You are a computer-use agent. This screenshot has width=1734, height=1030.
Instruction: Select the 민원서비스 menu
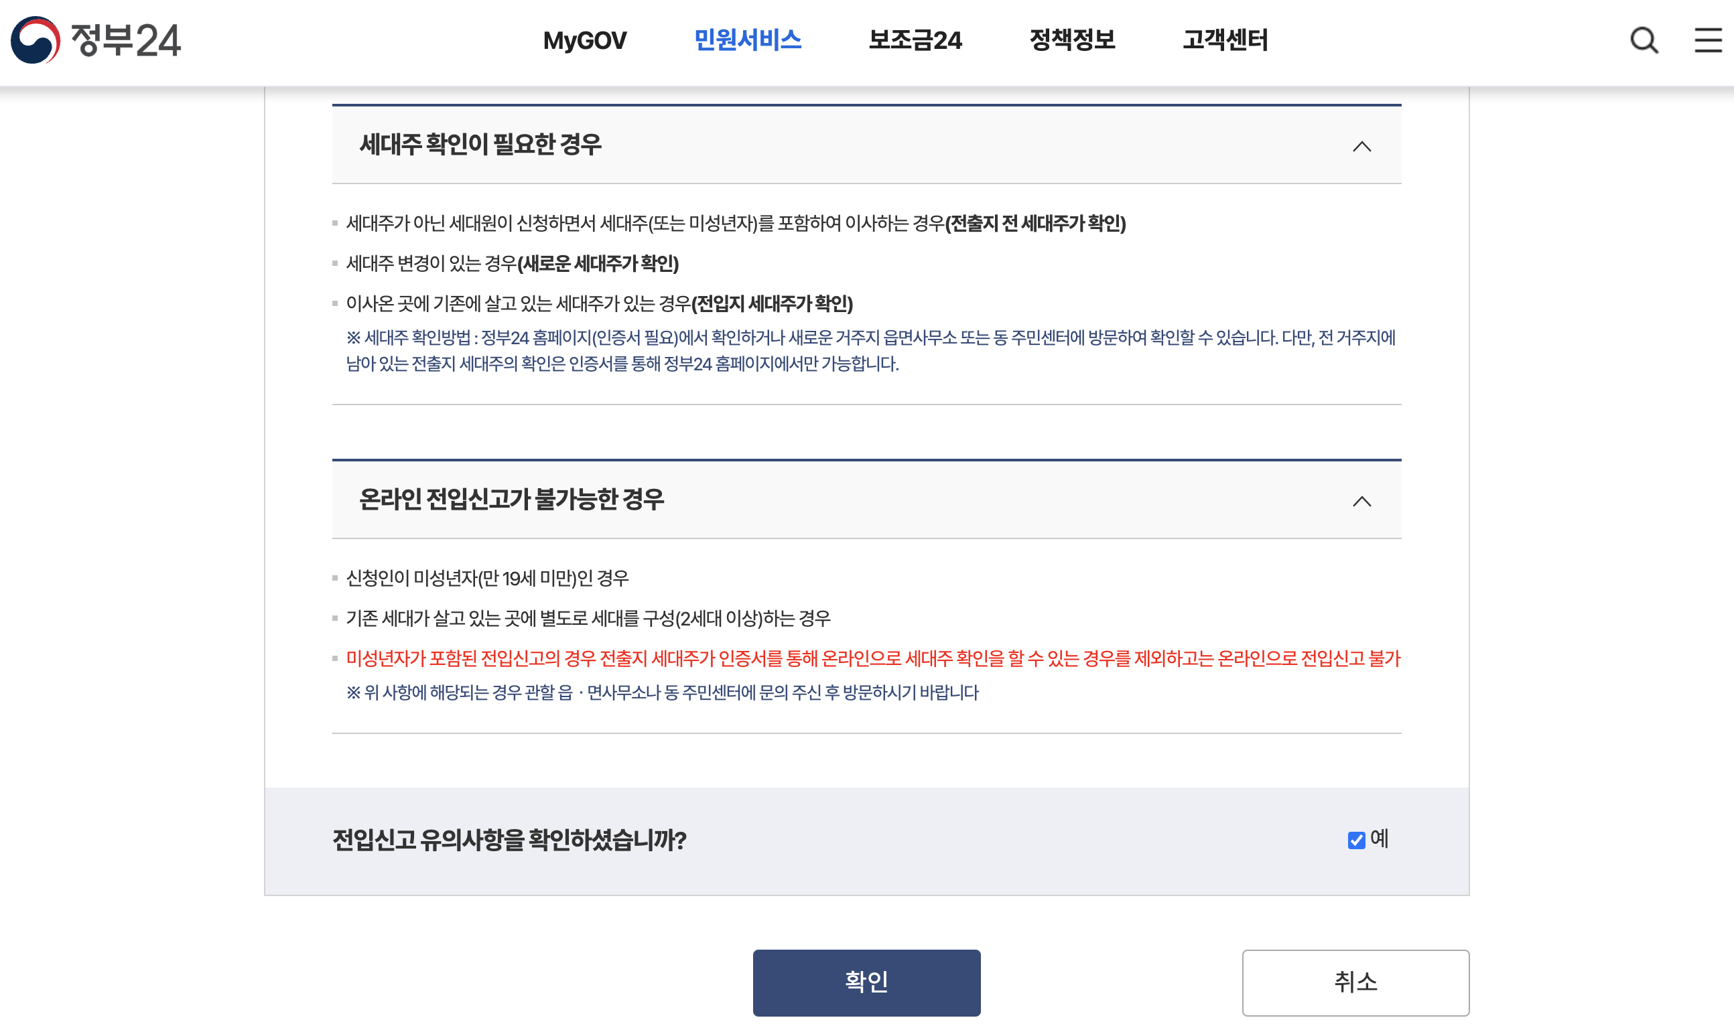tap(747, 40)
